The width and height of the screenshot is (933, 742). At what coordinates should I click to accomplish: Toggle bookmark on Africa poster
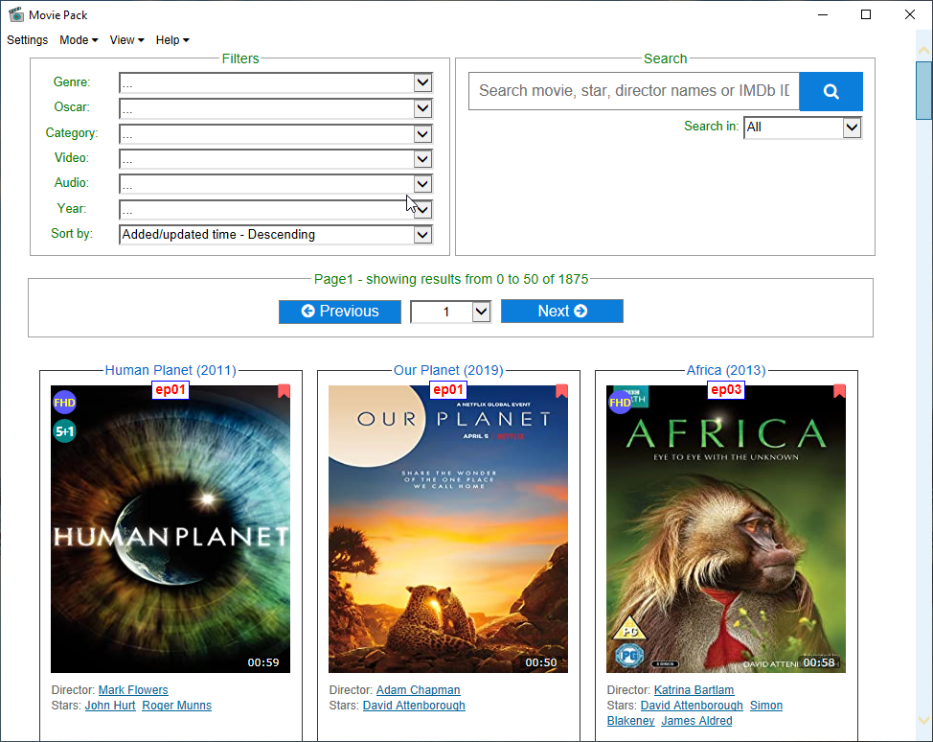point(839,391)
